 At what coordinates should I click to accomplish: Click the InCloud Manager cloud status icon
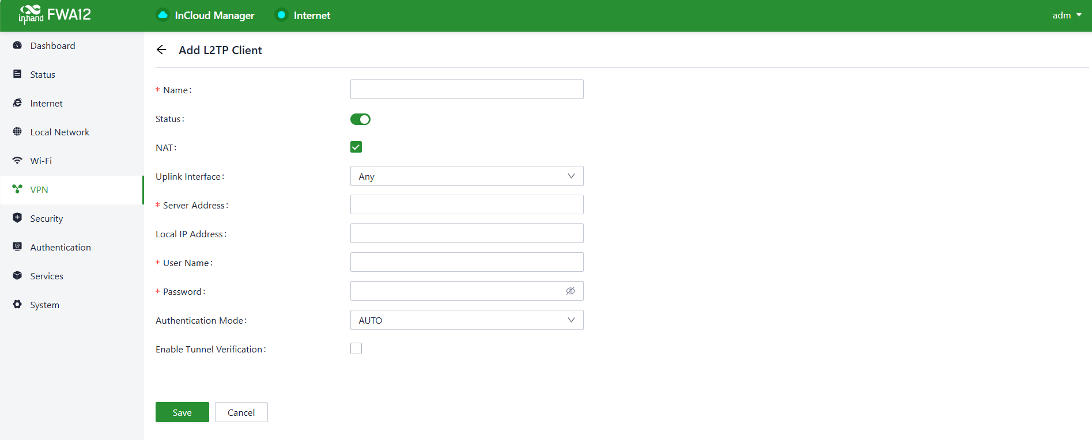coord(163,15)
